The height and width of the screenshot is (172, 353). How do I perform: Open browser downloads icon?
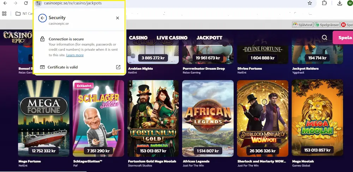[x=340, y=3]
